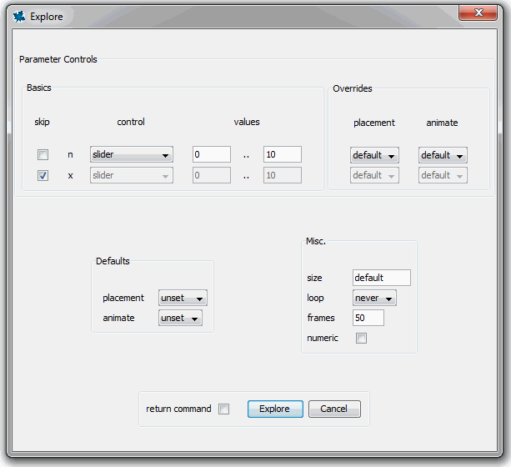This screenshot has height=467, width=511.
Task: Toggle the skip checkbox for parameter n
Action: (43, 155)
